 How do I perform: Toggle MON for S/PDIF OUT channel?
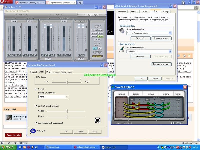coord(64,21)
